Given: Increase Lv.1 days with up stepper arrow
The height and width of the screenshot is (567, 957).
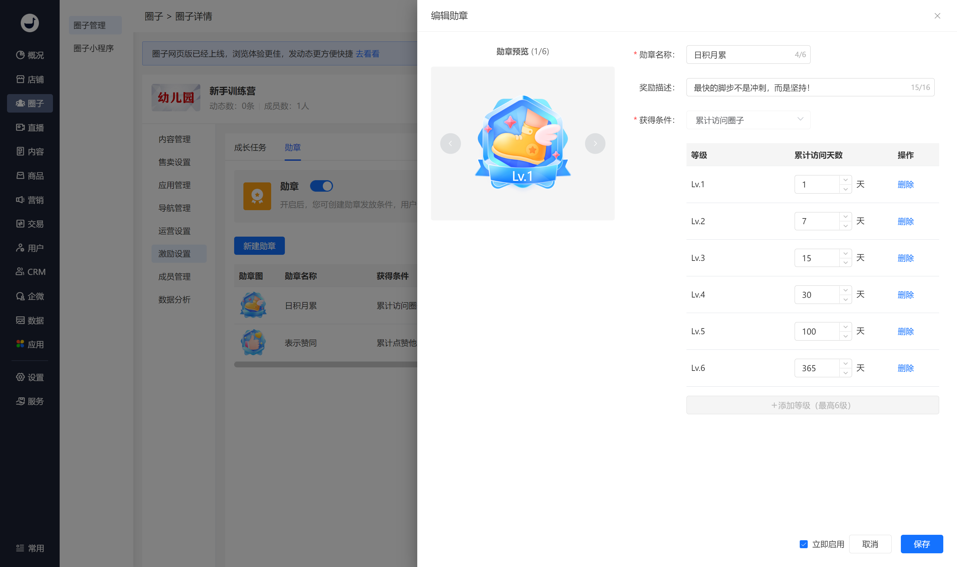Looking at the screenshot, I should pyautogui.click(x=845, y=180).
